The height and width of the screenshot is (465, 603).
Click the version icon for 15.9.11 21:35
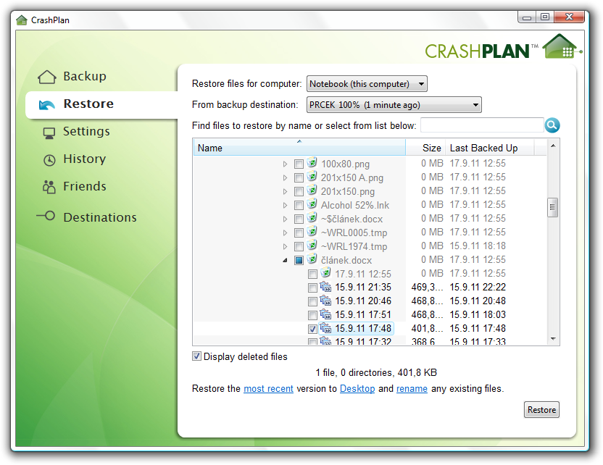(x=325, y=287)
